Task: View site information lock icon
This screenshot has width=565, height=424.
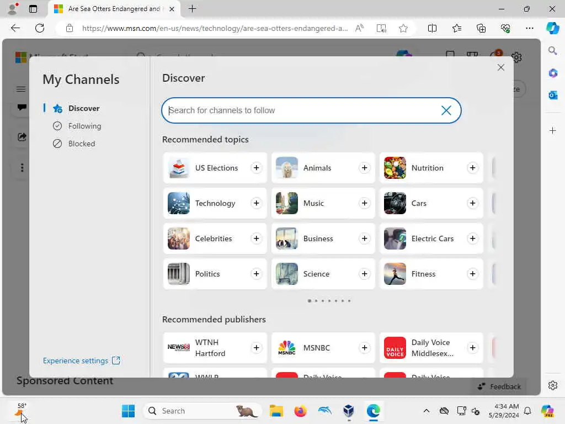Action: (x=69, y=28)
